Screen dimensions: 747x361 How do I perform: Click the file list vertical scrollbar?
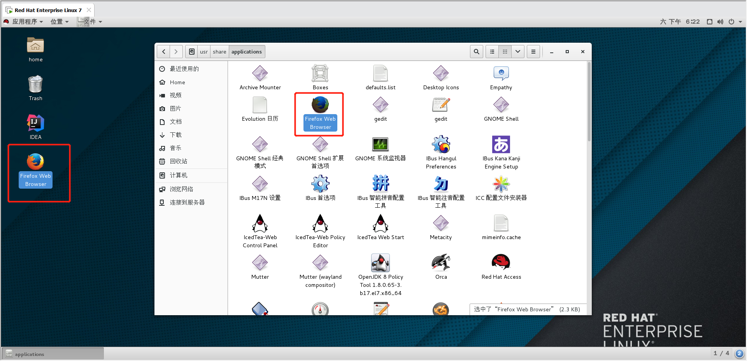pyautogui.click(x=589, y=102)
